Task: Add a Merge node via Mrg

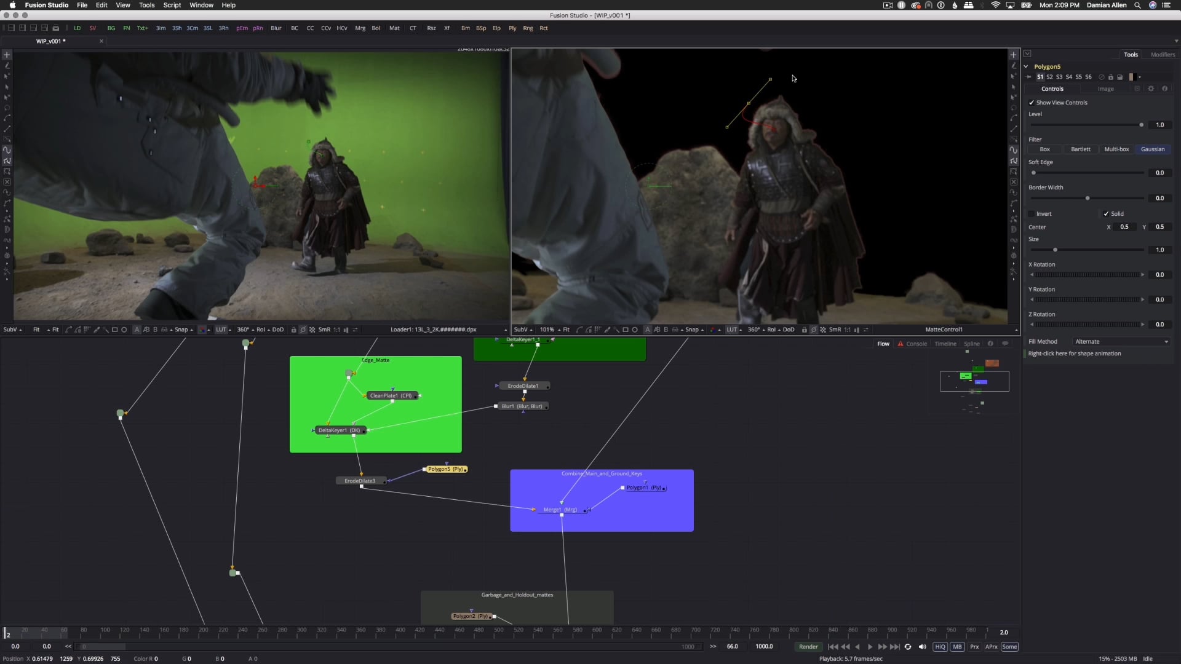Action: pos(360,28)
